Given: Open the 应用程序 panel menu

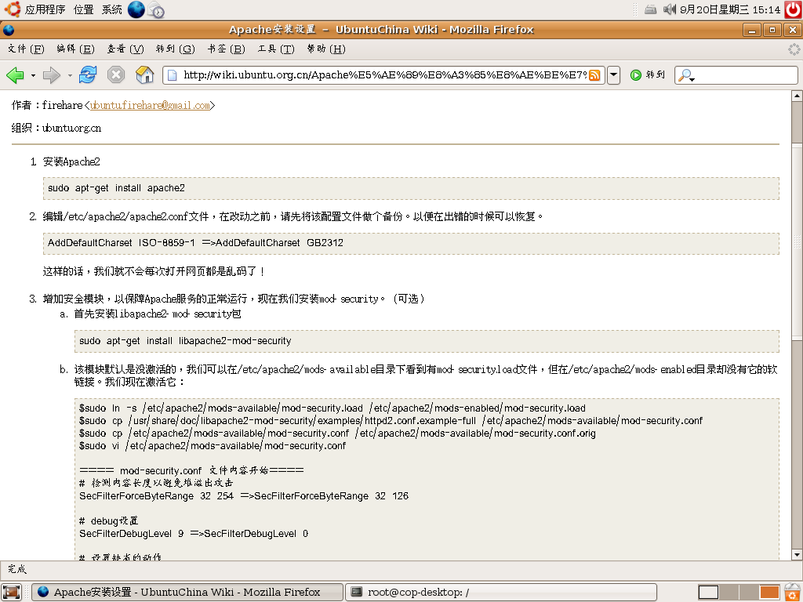Looking at the screenshot, I should 45,9.
